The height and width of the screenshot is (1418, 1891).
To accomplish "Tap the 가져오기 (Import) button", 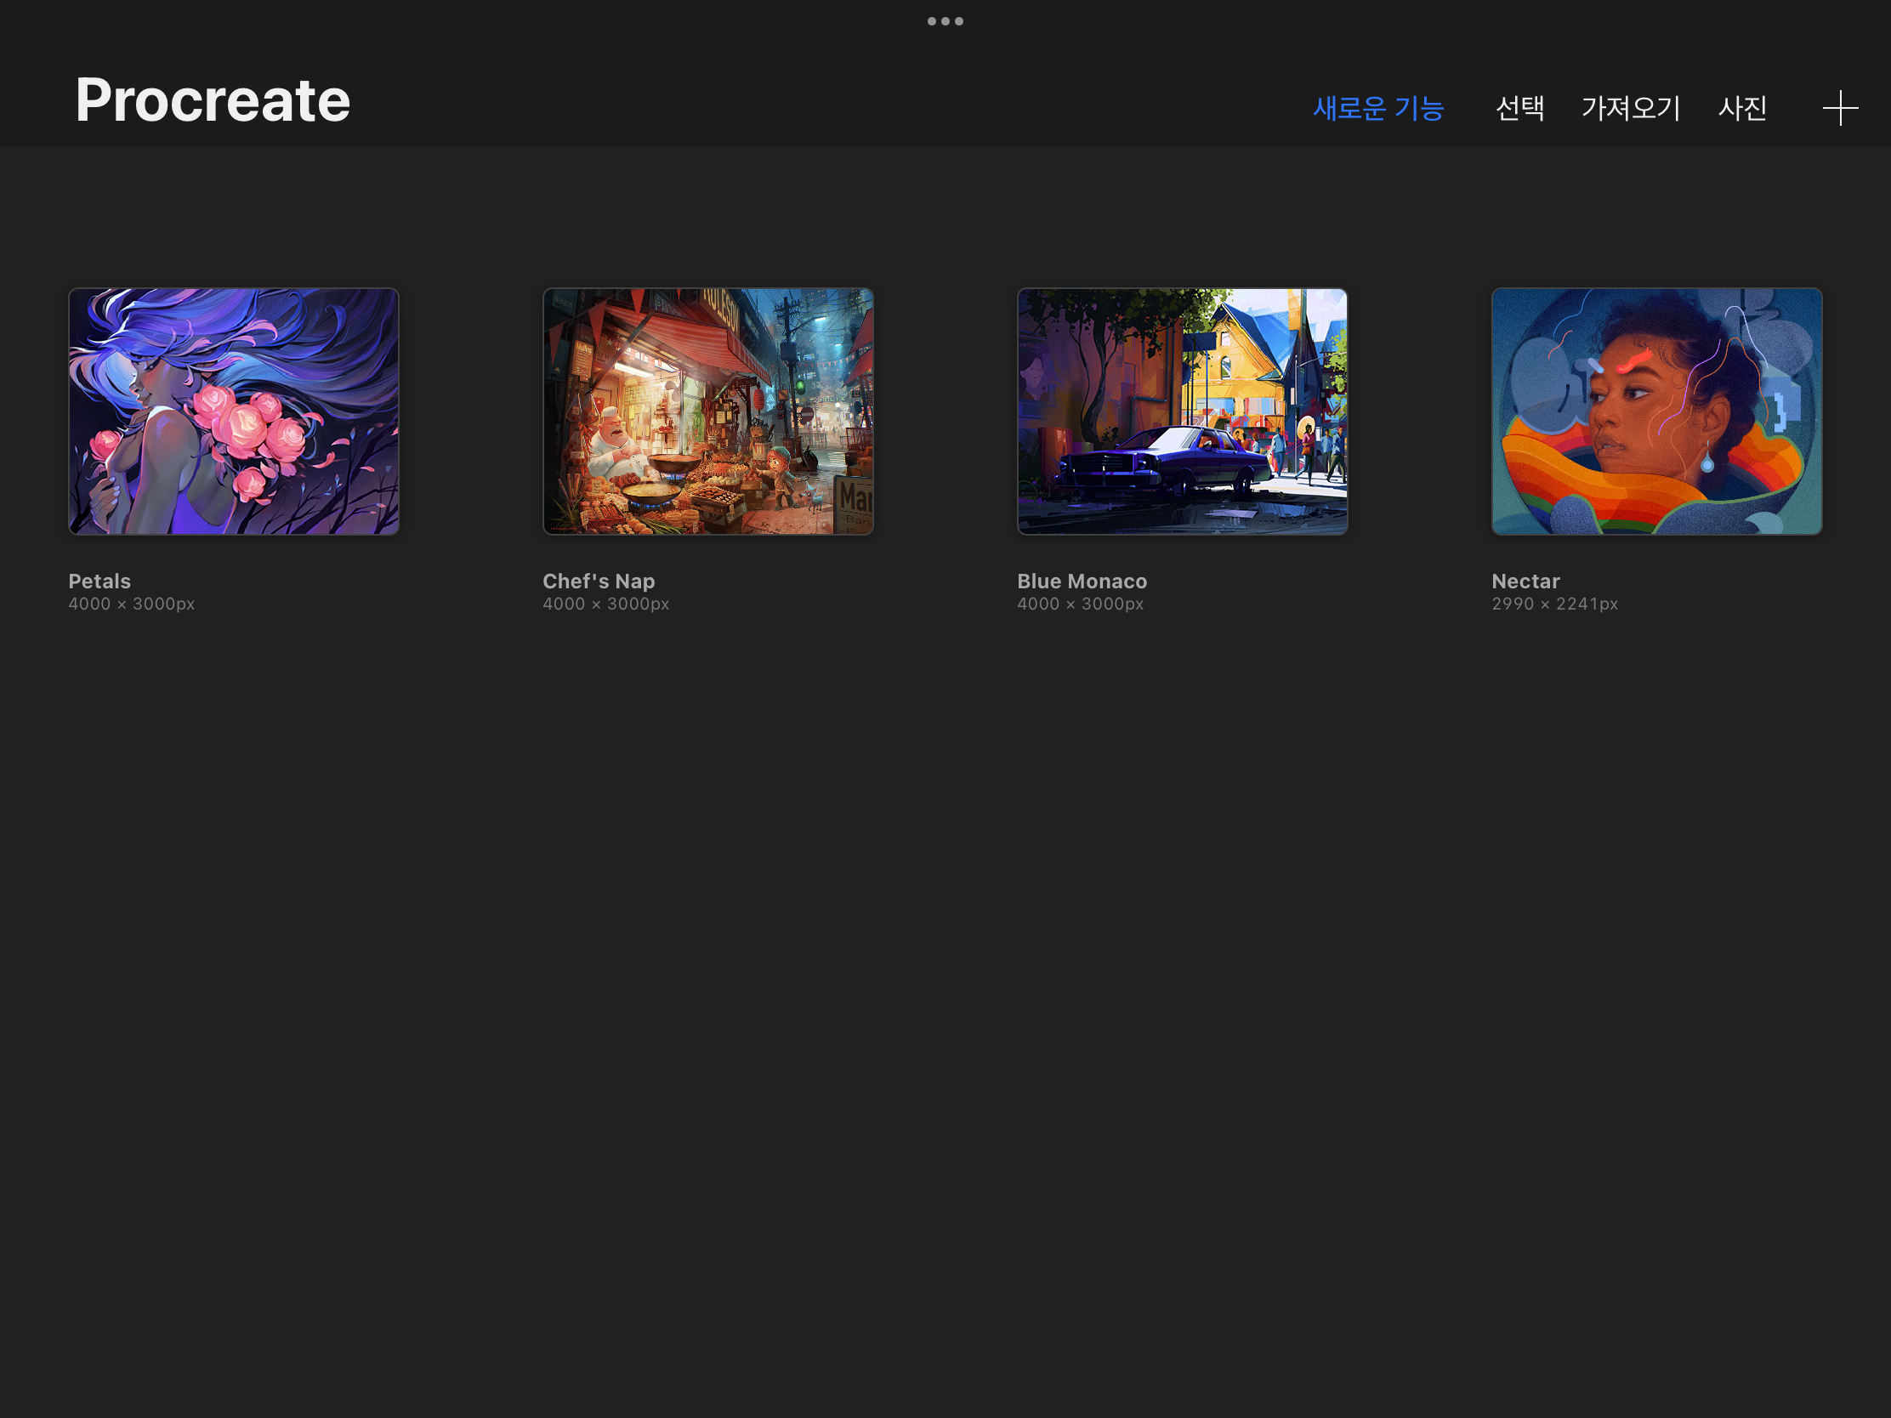I will click(1630, 109).
